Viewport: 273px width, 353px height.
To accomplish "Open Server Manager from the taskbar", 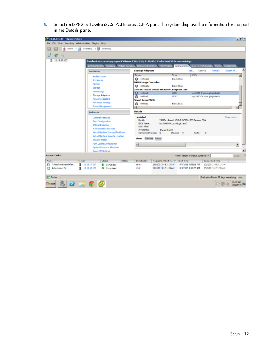I will click(x=62, y=184).
